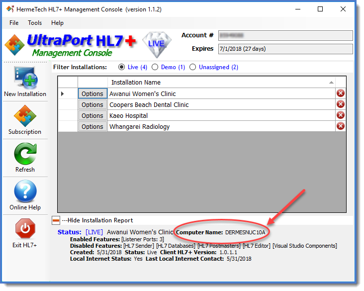Click the [HL7 Sender] disabled feature

click(139, 246)
